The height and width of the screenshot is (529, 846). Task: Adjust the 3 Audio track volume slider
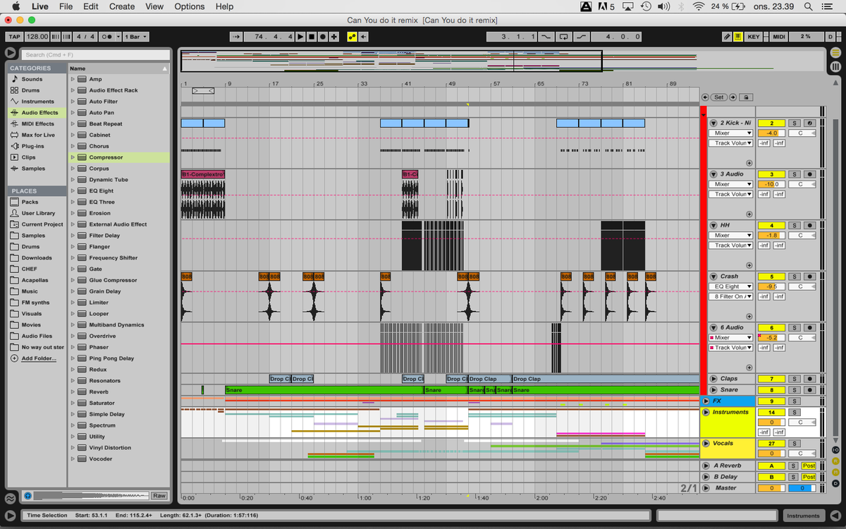(771, 184)
